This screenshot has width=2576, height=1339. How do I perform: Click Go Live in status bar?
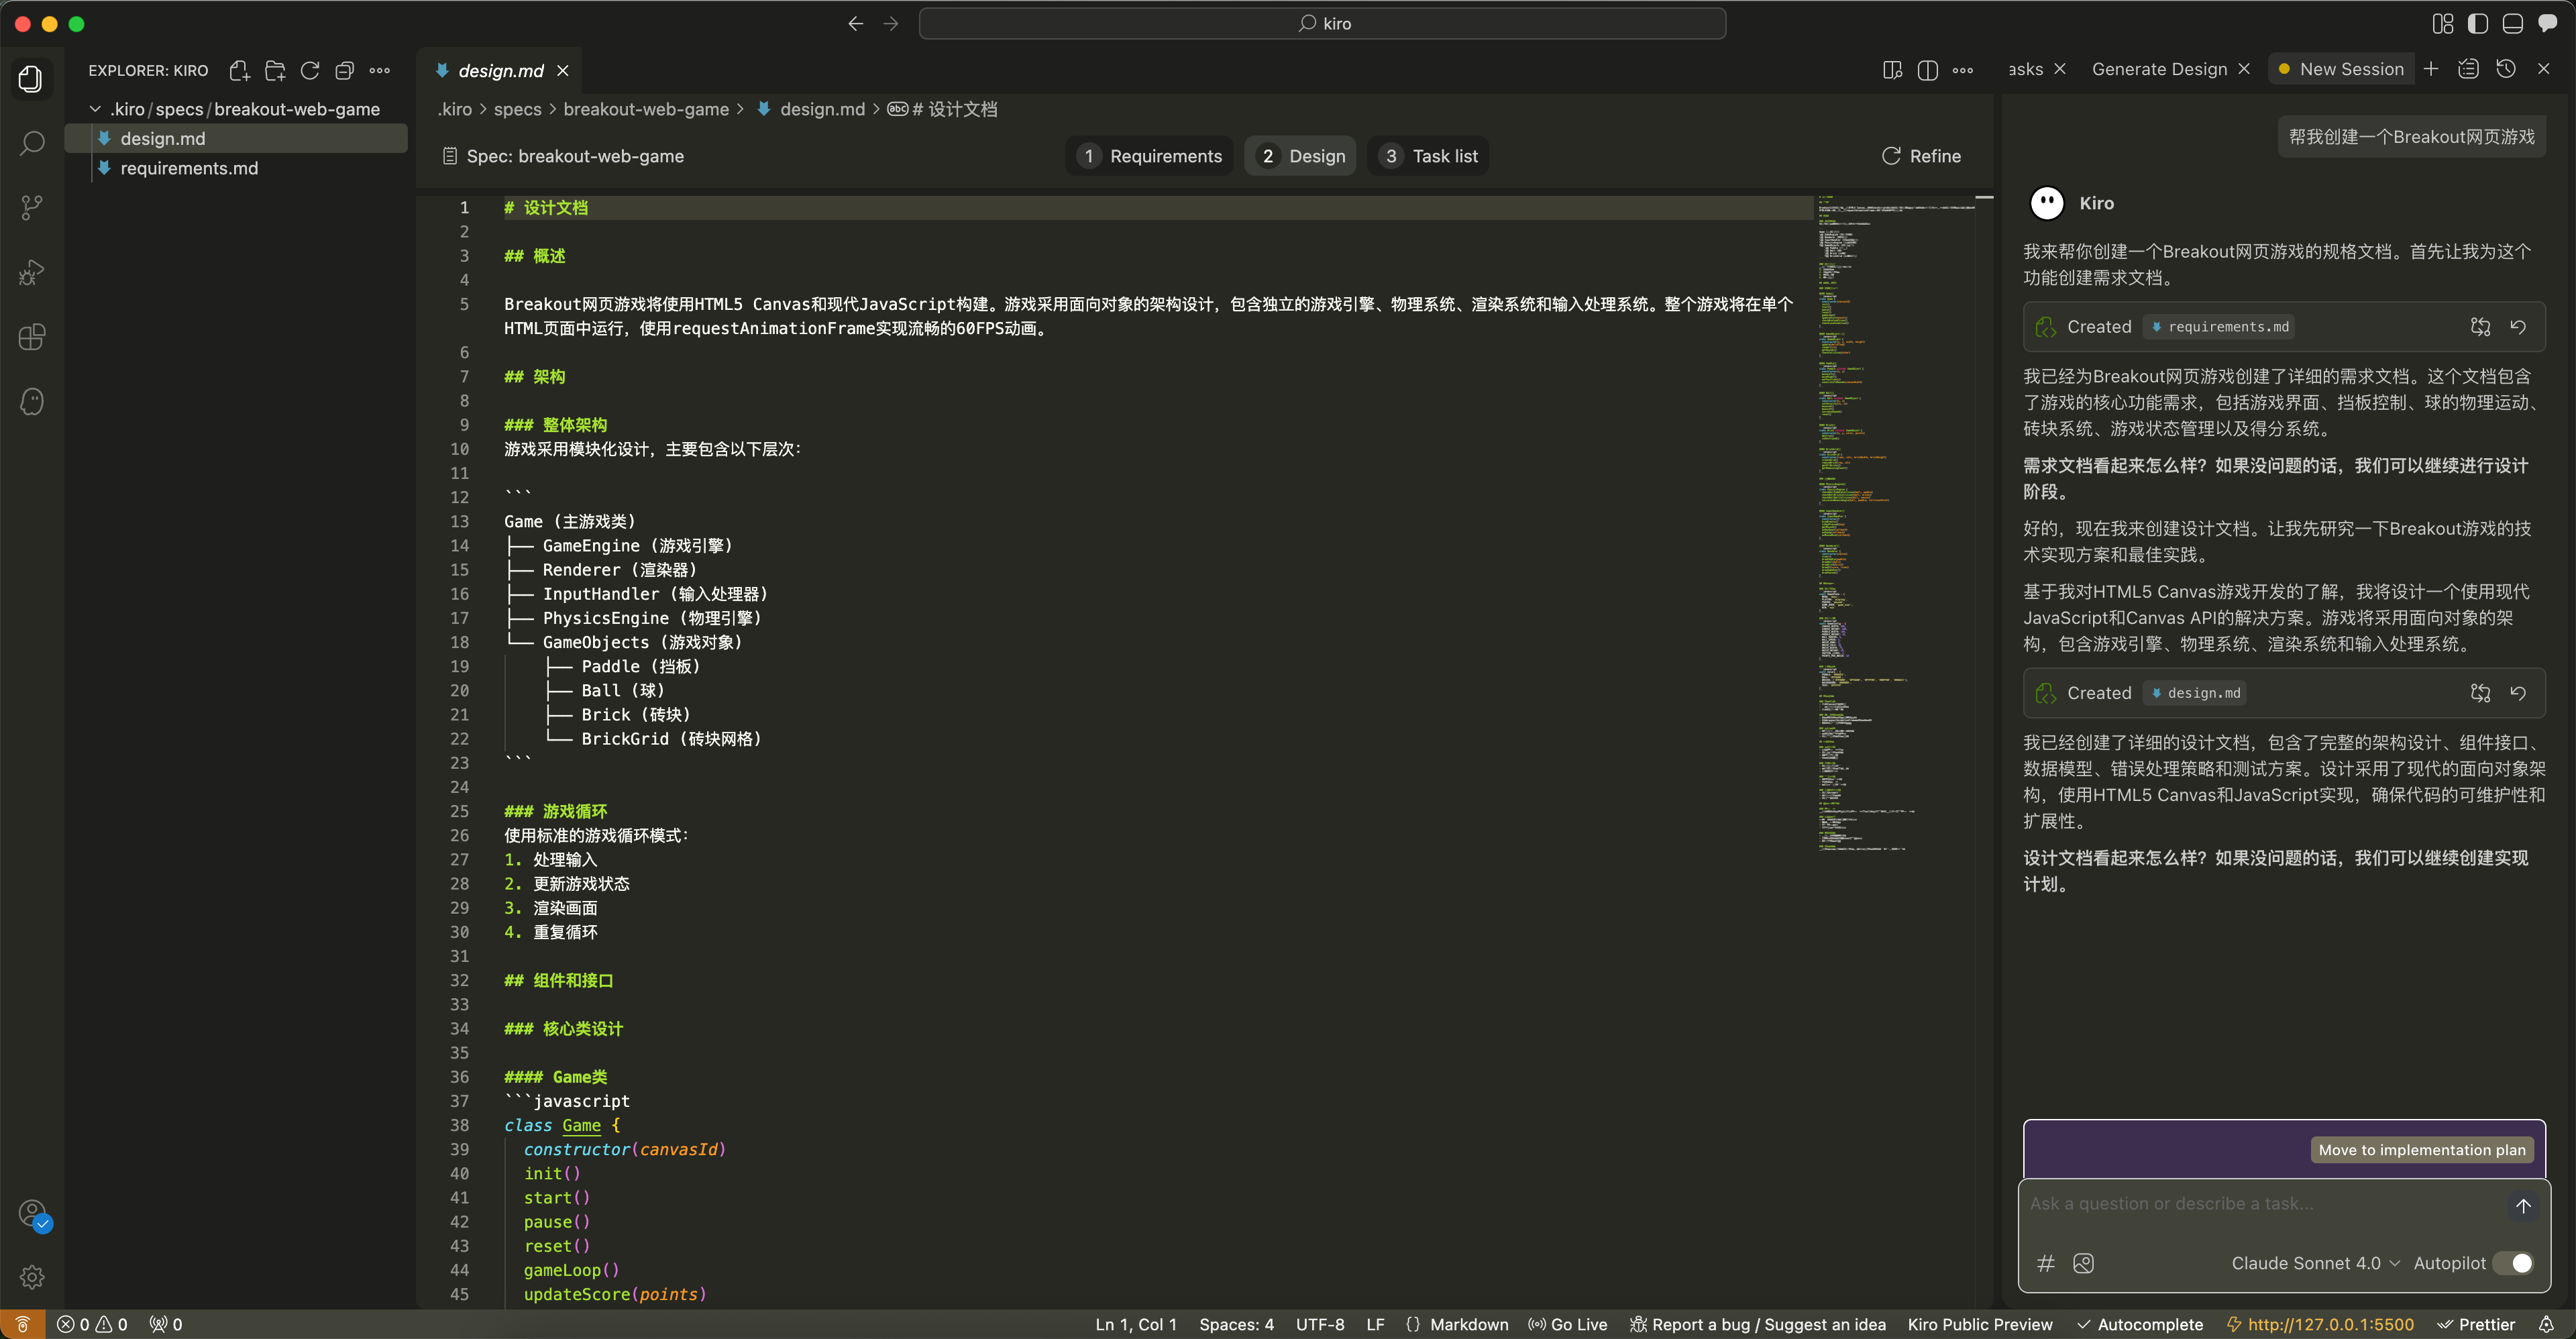[x=1568, y=1324]
